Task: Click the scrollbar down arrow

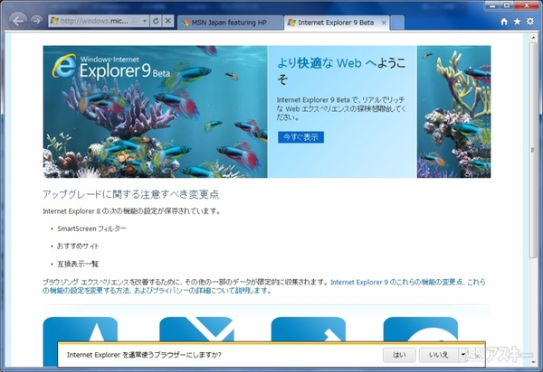Action: coord(533,362)
